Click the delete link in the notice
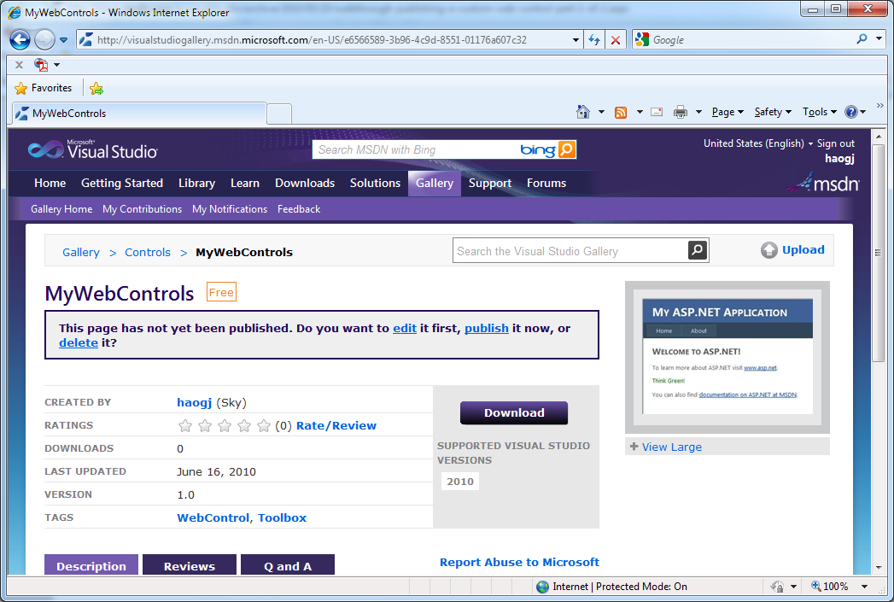This screenshot has width=894, height=602. (x=79, y=343)
